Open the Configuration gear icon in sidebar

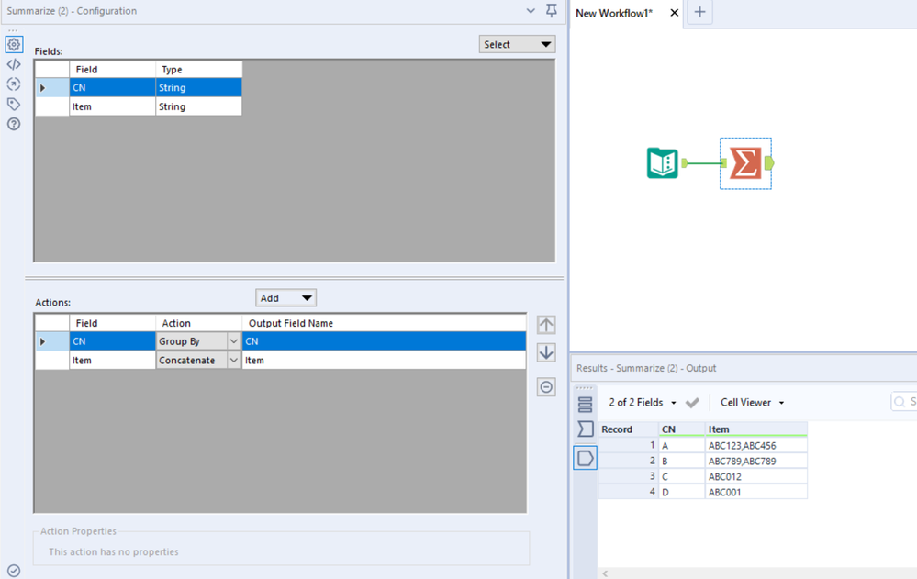14,44
